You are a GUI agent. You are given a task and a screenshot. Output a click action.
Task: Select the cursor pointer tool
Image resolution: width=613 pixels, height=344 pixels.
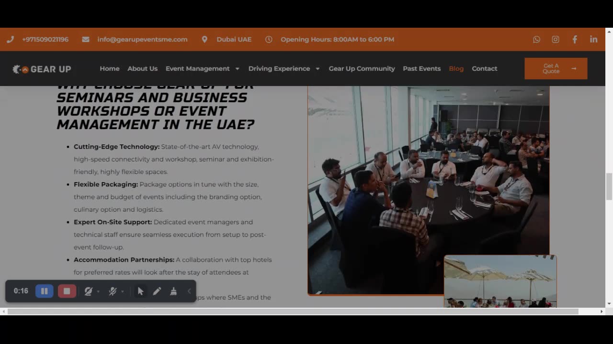pyautogui.click(x=140, y=291)
